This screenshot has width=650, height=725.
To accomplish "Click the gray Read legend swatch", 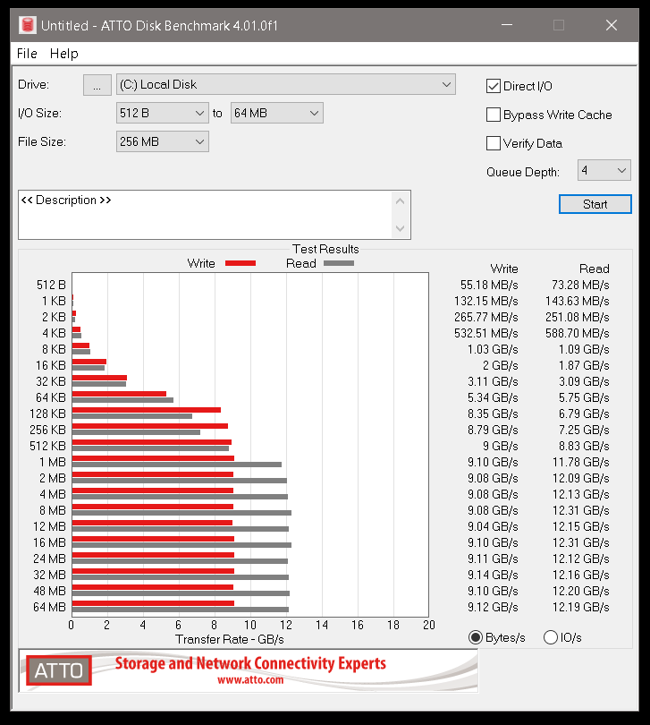I will pyautogui.click(x=339, y=263).
